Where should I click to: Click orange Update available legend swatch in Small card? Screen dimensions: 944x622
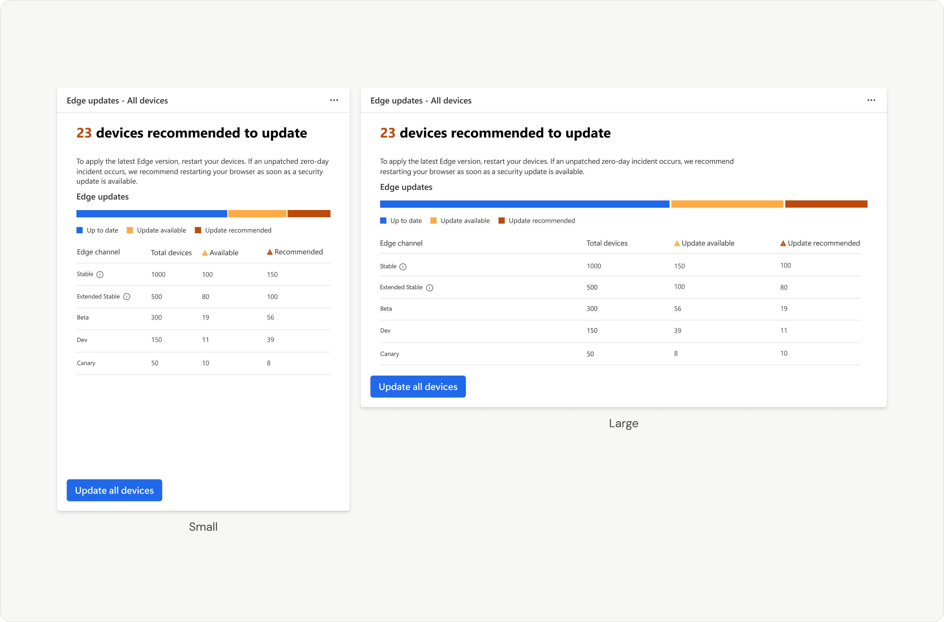(x=130, y=230)
